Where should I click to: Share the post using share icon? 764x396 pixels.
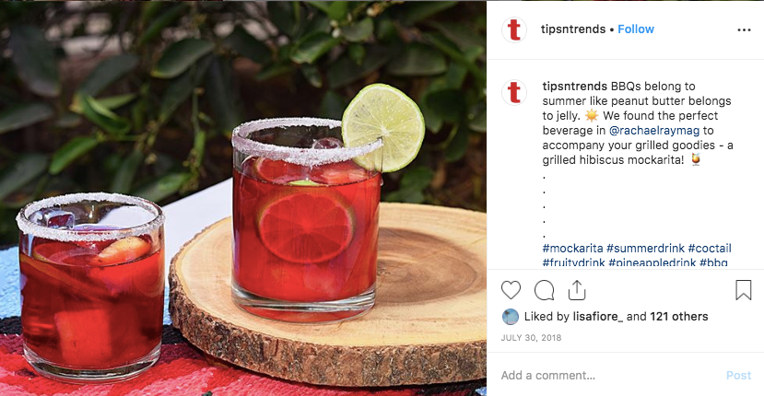[576, 290]
